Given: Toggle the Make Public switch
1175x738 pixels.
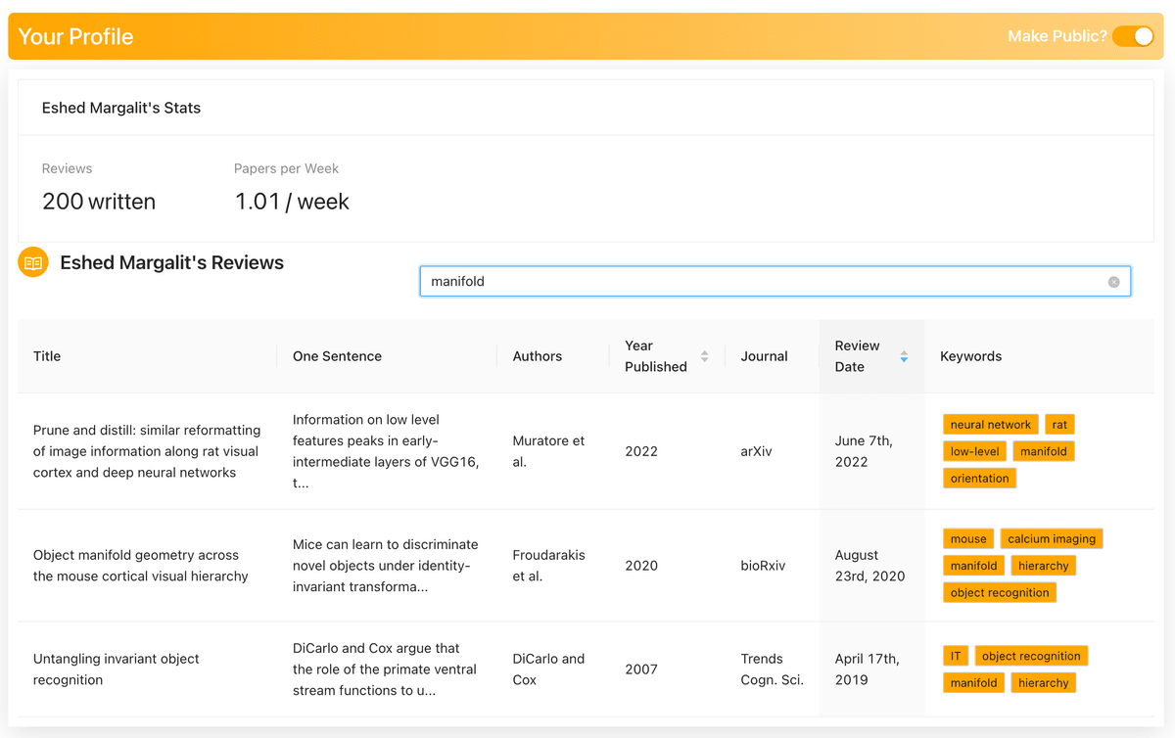Looking at the screenshot, I should click(x=1133, y=36).
